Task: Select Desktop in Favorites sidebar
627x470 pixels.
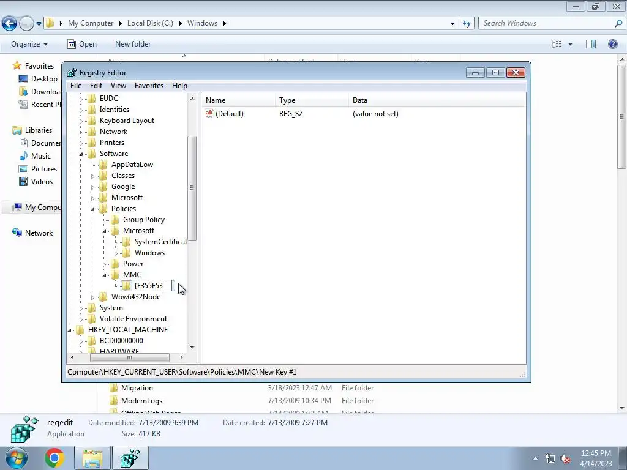Action: (39, 79)
